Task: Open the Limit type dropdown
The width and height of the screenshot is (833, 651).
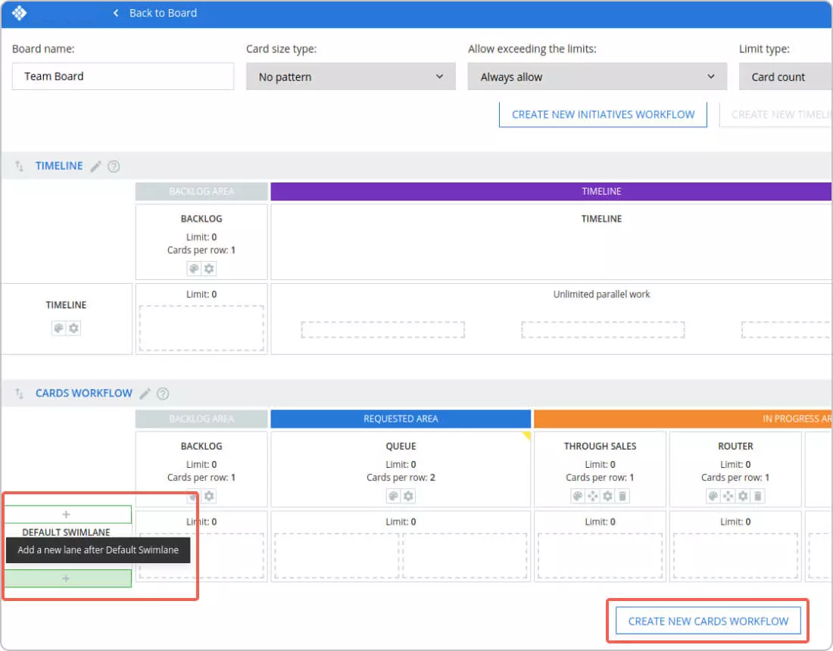Action: [x=785, y=76]
